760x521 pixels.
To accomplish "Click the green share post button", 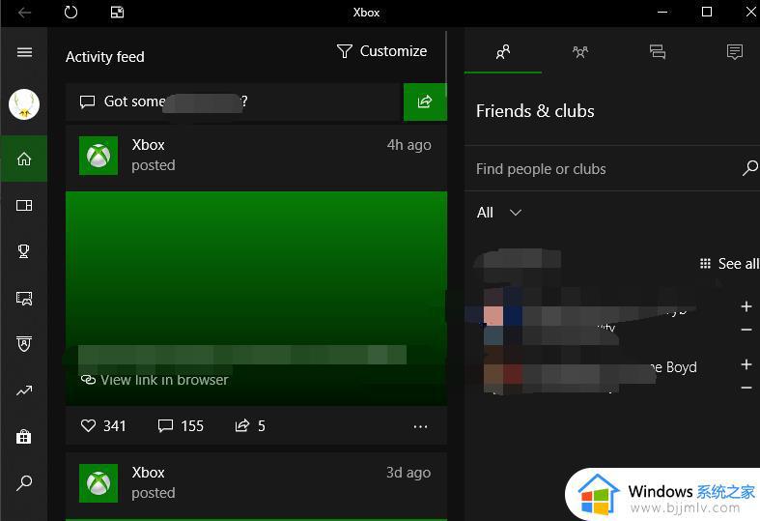I will click(x=425, y=101).
